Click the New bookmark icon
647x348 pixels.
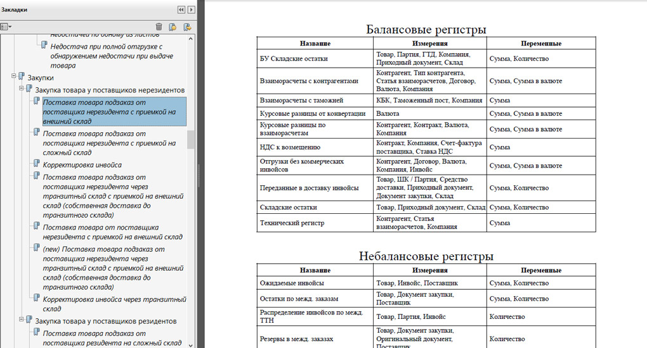173,27
